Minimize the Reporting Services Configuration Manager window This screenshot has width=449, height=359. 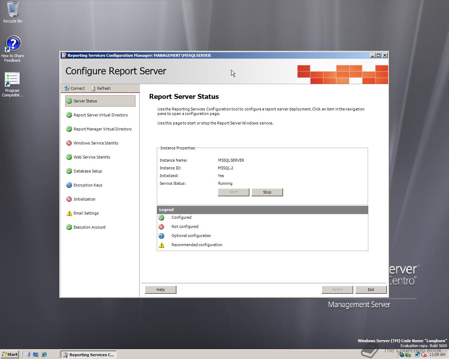point(373,55)
